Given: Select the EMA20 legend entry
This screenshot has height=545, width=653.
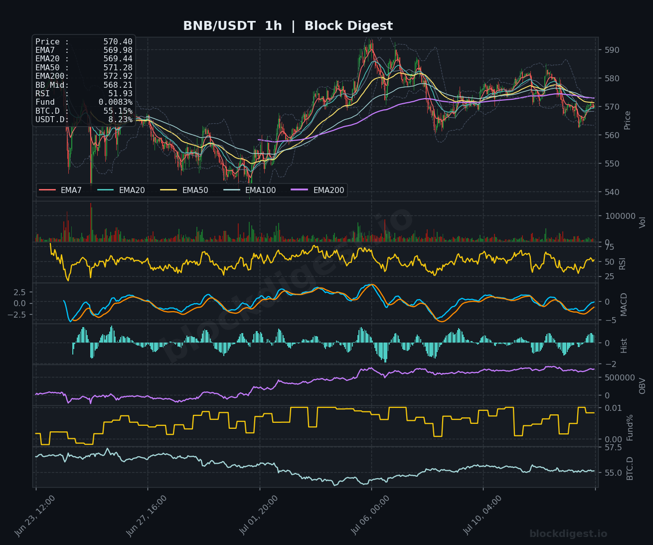Looking at the screenshot, I should click(x=121, y=190).
